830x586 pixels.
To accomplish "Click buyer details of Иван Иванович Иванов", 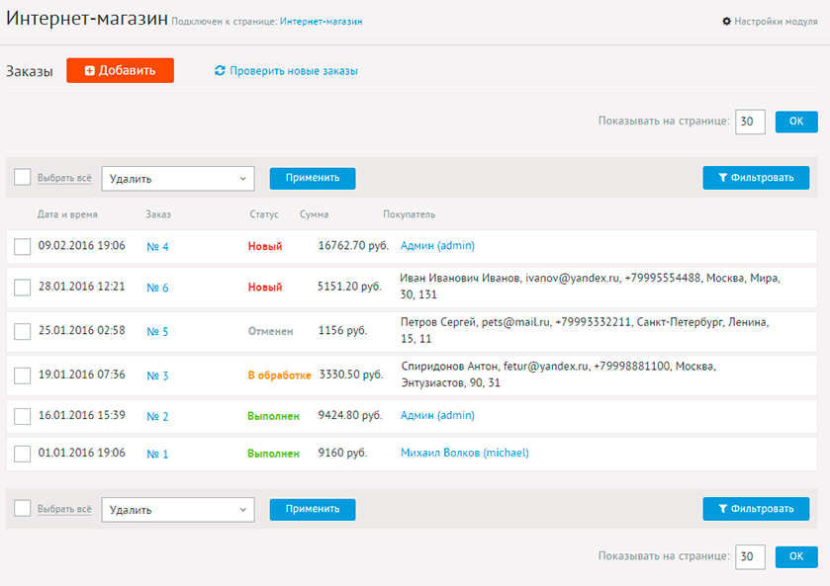I will (x=591, y=287).
